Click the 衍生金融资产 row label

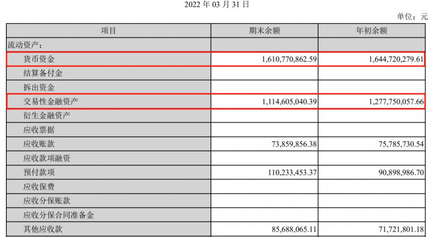coord(47,115)
